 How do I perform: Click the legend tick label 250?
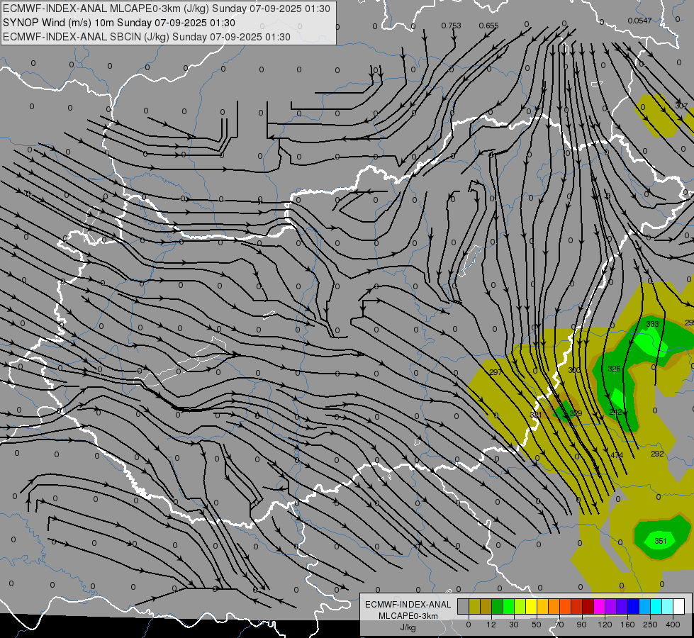(x=650, y=625)
